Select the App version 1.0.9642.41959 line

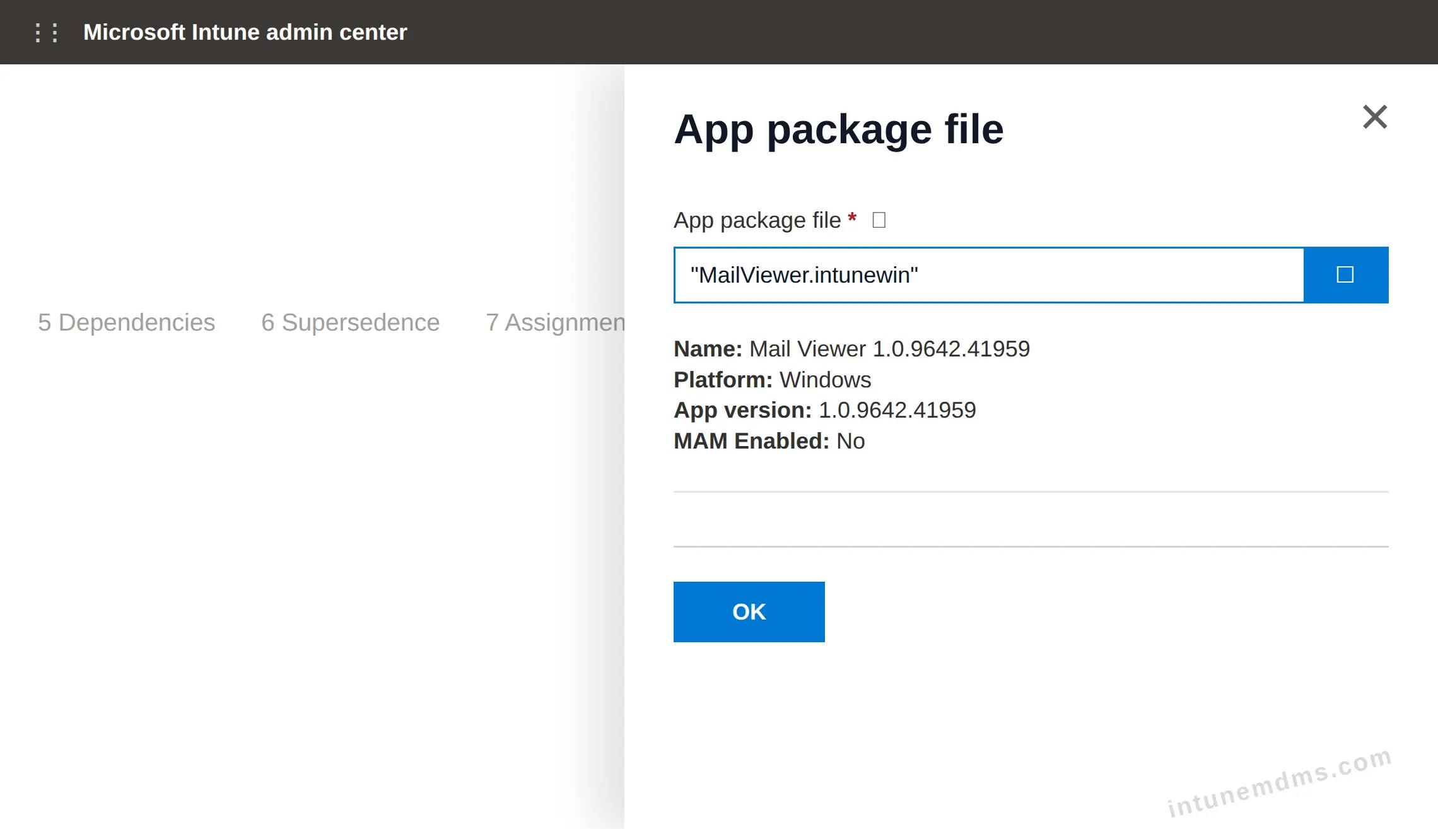tap(825, 410)
